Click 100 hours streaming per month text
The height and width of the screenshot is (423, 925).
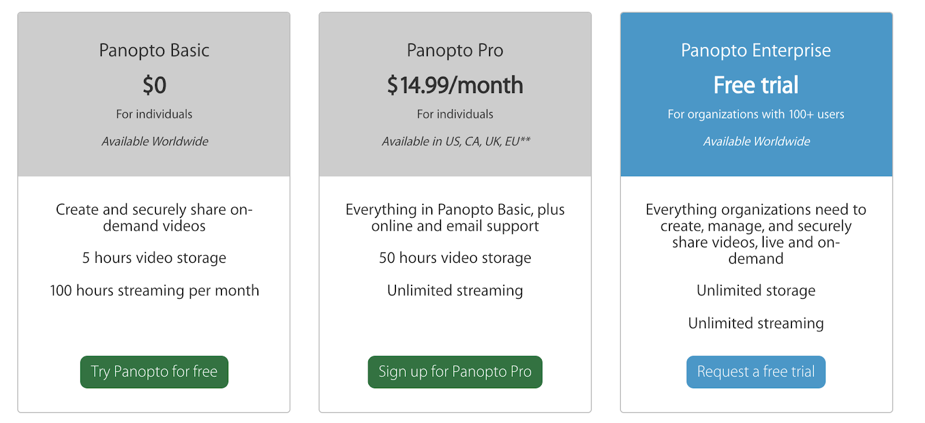click(154, 291)
